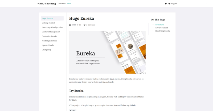Toggle the dark/light theme icon
The height and width of the screenshot is (111, 213).
point(166,3)
